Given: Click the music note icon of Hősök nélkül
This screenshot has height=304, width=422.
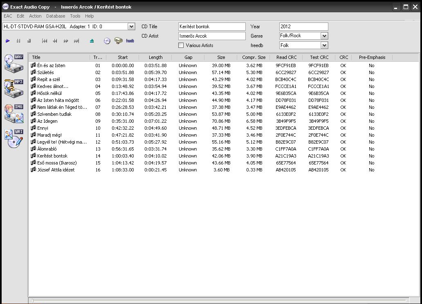Looking at the screenshot, I should click(x=34, y=93).
